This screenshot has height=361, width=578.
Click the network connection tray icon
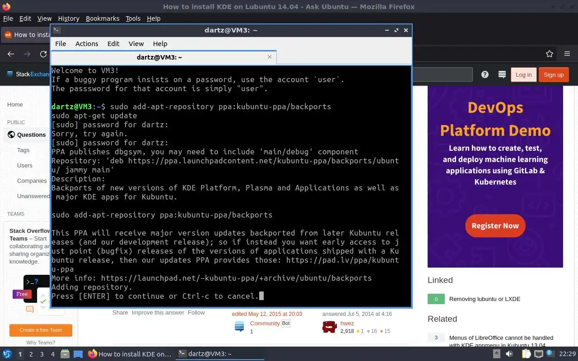[539, 354]
